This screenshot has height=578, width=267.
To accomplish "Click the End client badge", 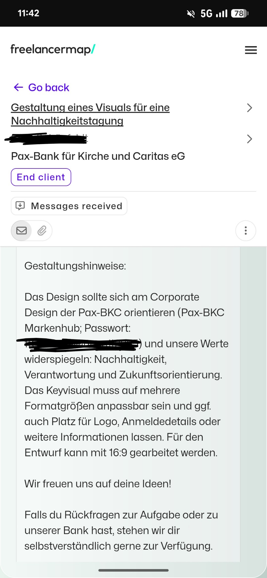I will pos(41,177).
